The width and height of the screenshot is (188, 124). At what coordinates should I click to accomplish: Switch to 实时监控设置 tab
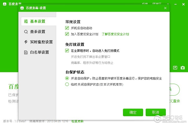(41, 42)
